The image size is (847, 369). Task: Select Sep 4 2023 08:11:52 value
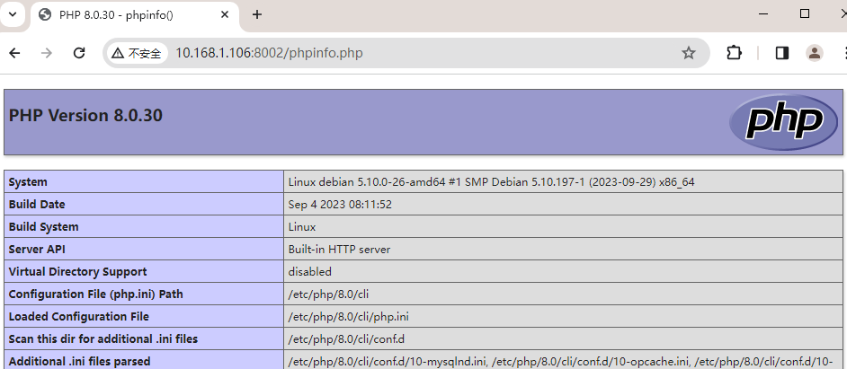[x=340, y=205]
